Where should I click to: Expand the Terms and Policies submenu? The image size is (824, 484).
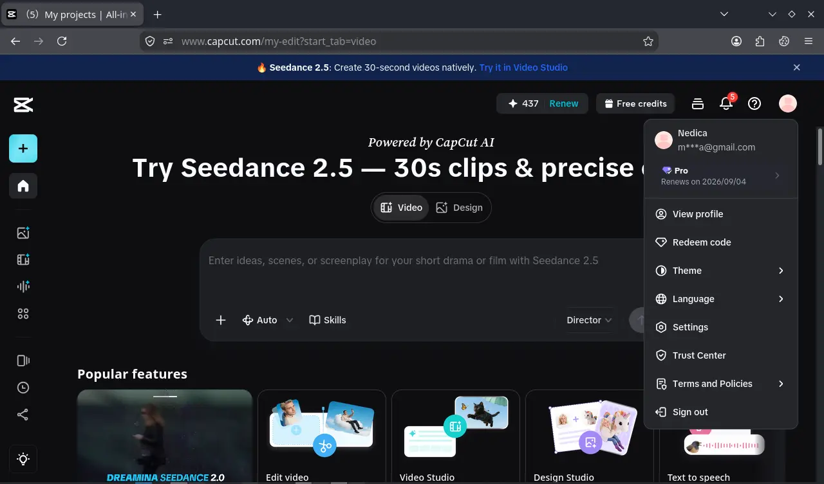[x=720, y=384]
